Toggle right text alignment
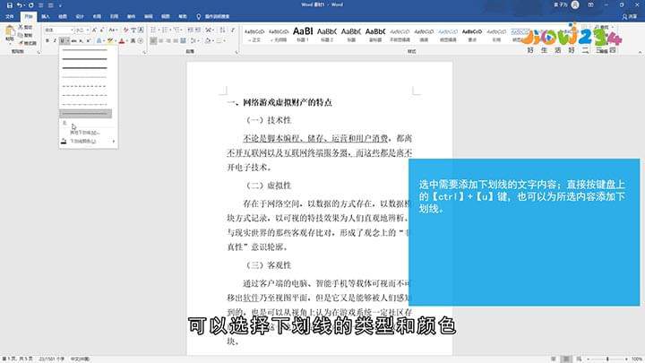Image resolution: width=645 pixels, height=363 pixels. pyautogui.click(x=168, y=40)
